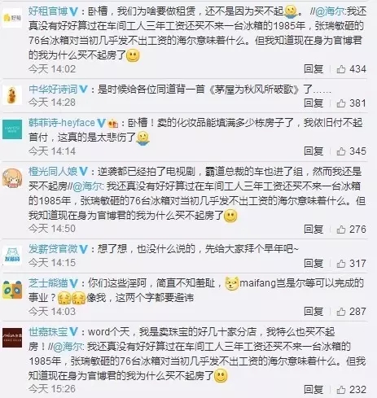Like the 世嘉珠宝 comment thumbs-up
377x398 pixels.
341,390
